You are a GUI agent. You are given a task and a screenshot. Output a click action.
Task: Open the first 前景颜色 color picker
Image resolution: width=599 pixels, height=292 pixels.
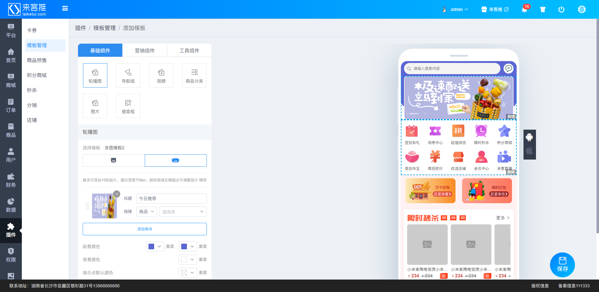pos(155,247)
